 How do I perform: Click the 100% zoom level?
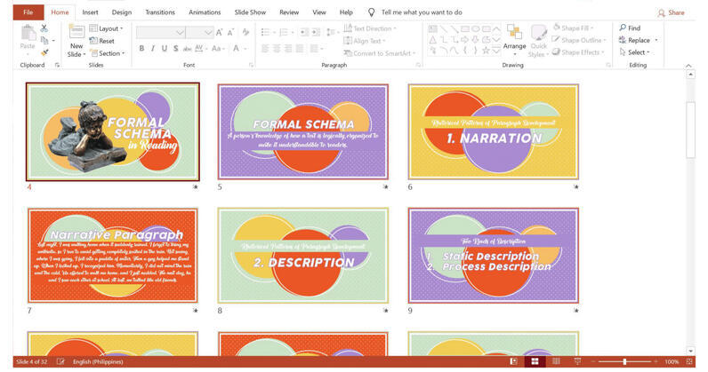672,361
